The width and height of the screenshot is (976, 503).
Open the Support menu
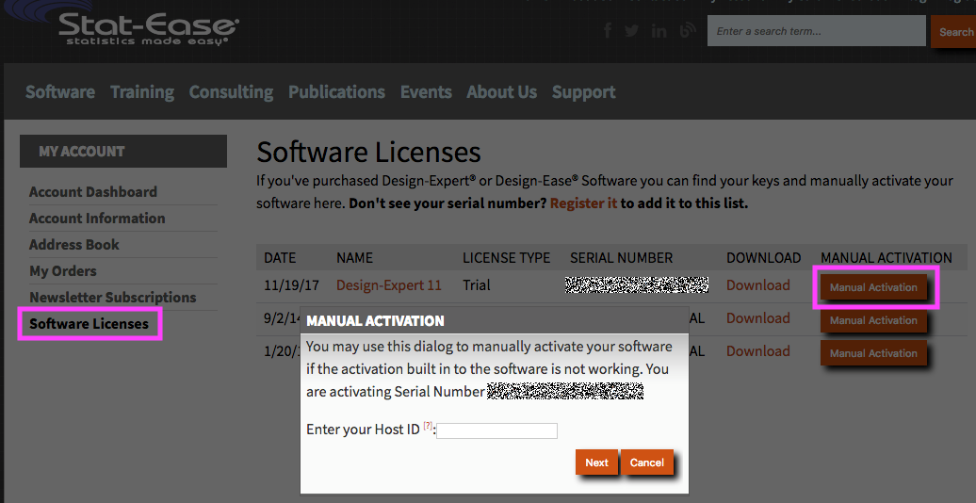pyautogui.click(x=584, y=92)
